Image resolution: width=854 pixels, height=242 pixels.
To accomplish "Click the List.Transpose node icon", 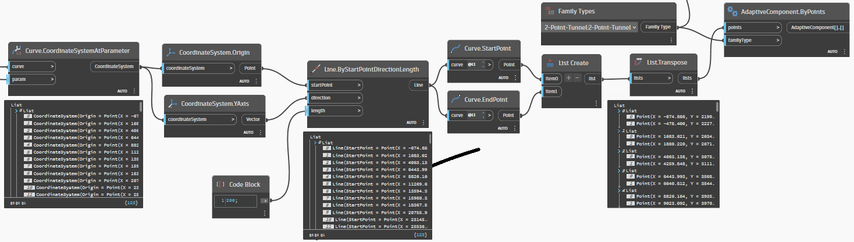I will [639, 62].
